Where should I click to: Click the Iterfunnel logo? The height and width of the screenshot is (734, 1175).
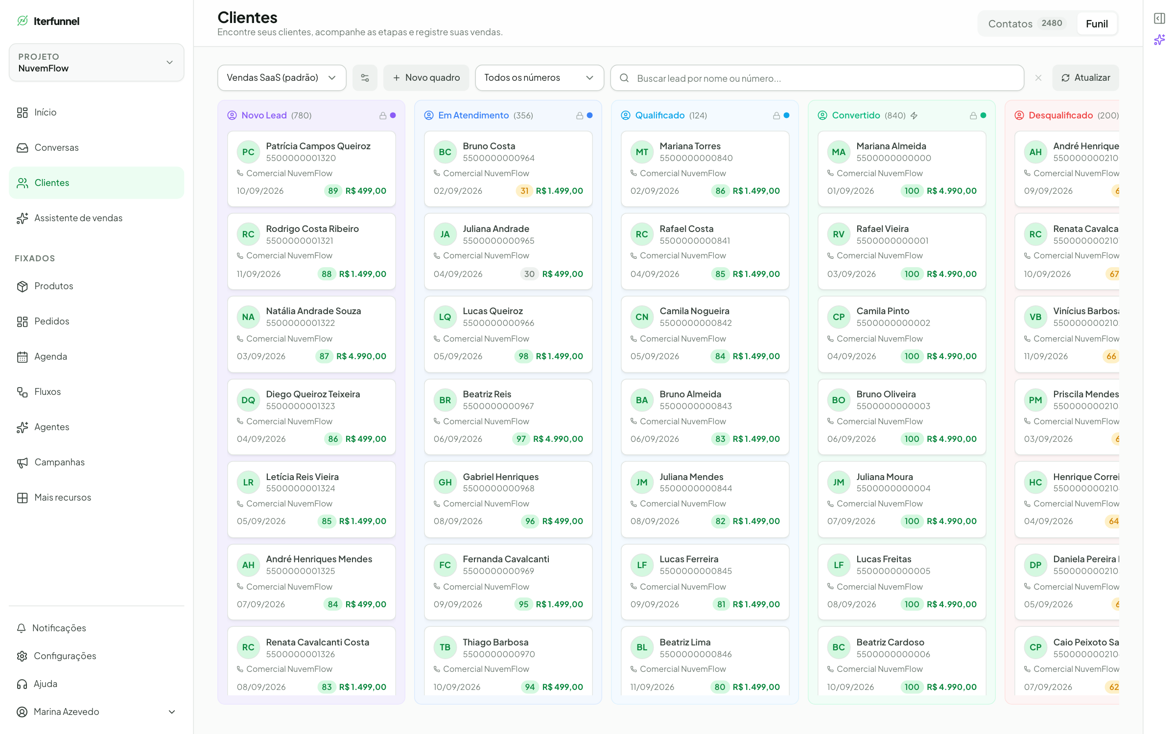tap(48, 21)
